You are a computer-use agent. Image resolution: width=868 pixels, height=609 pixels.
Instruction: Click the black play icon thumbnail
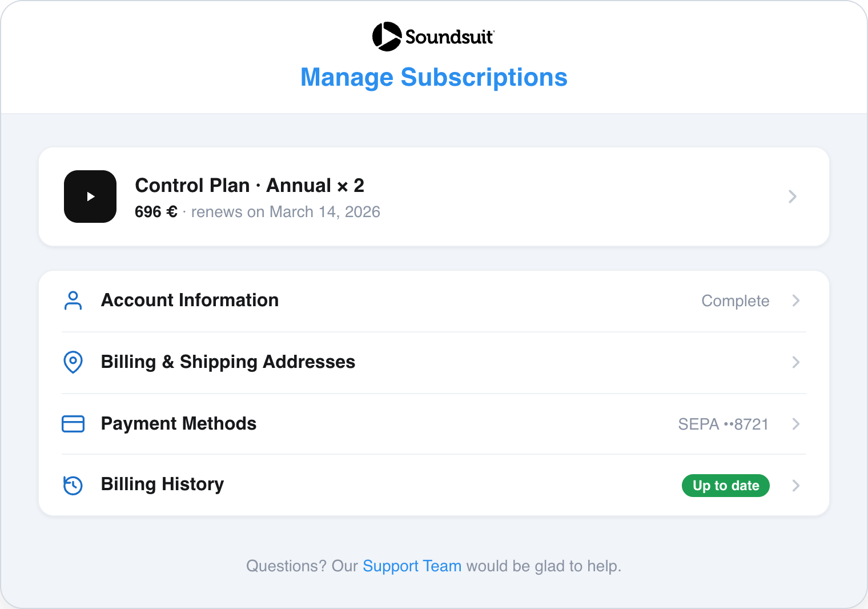point(90,197)
